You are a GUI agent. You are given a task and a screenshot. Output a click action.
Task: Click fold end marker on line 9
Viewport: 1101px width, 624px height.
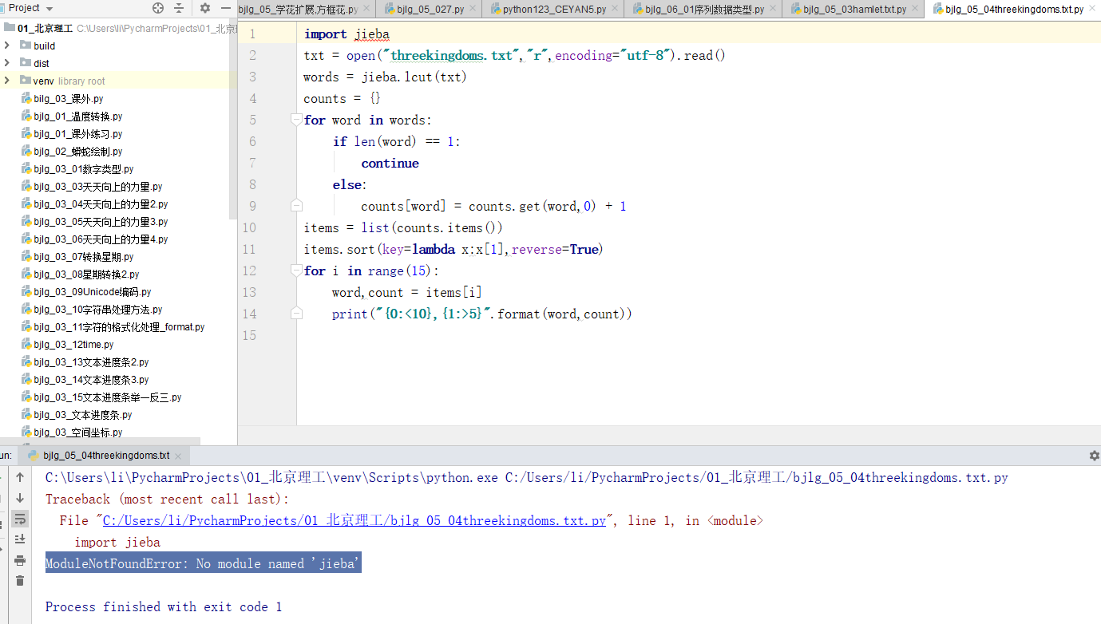297,206
